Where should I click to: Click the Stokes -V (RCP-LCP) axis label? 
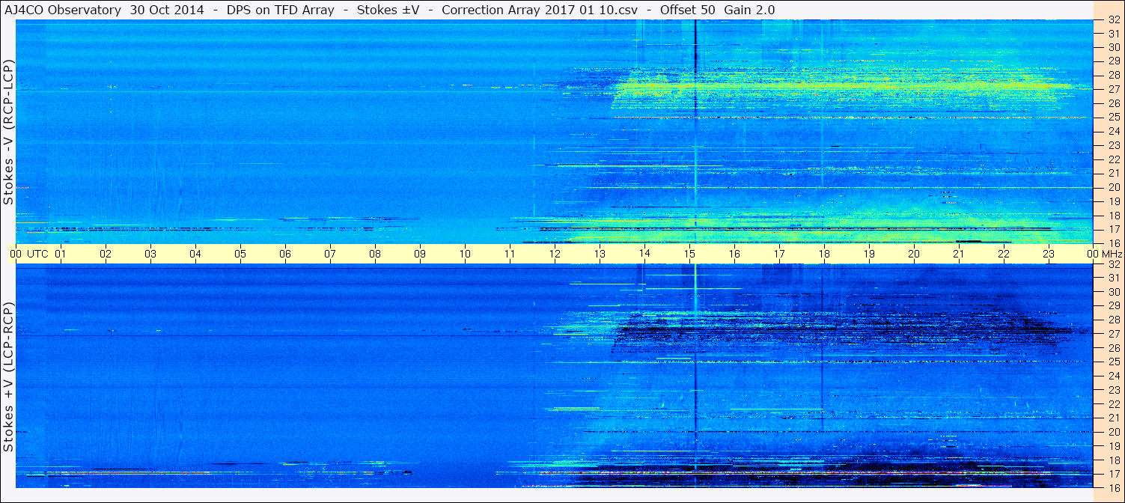coord(8,133)
